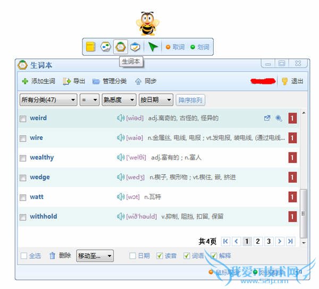319x289 pixels.
Task: Click the translation hexagon icon with blue arrows
Action: 106,47
